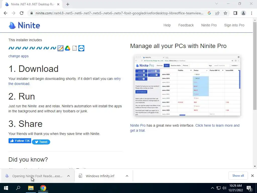Open Feedback page
The height and width of the screenshot is (193, 257).
tap(186, 25)
